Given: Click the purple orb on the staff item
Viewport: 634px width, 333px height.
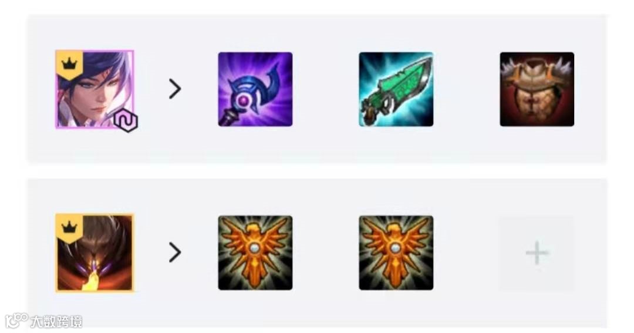Looking at the screenshot, I should [x=244, y=99].
